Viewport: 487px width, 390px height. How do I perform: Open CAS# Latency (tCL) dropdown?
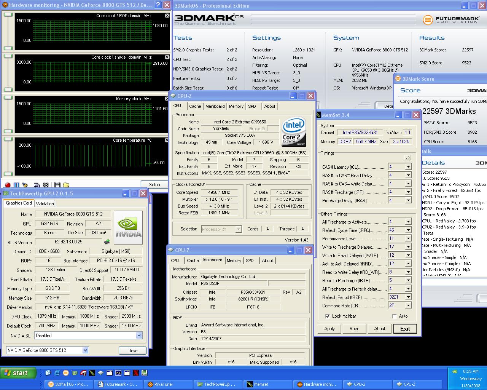point(408,167)
